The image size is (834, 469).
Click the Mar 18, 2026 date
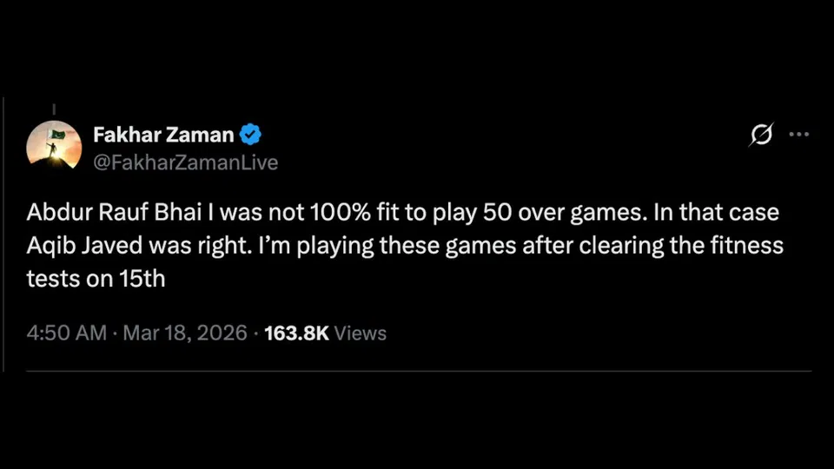coord(184,333)
